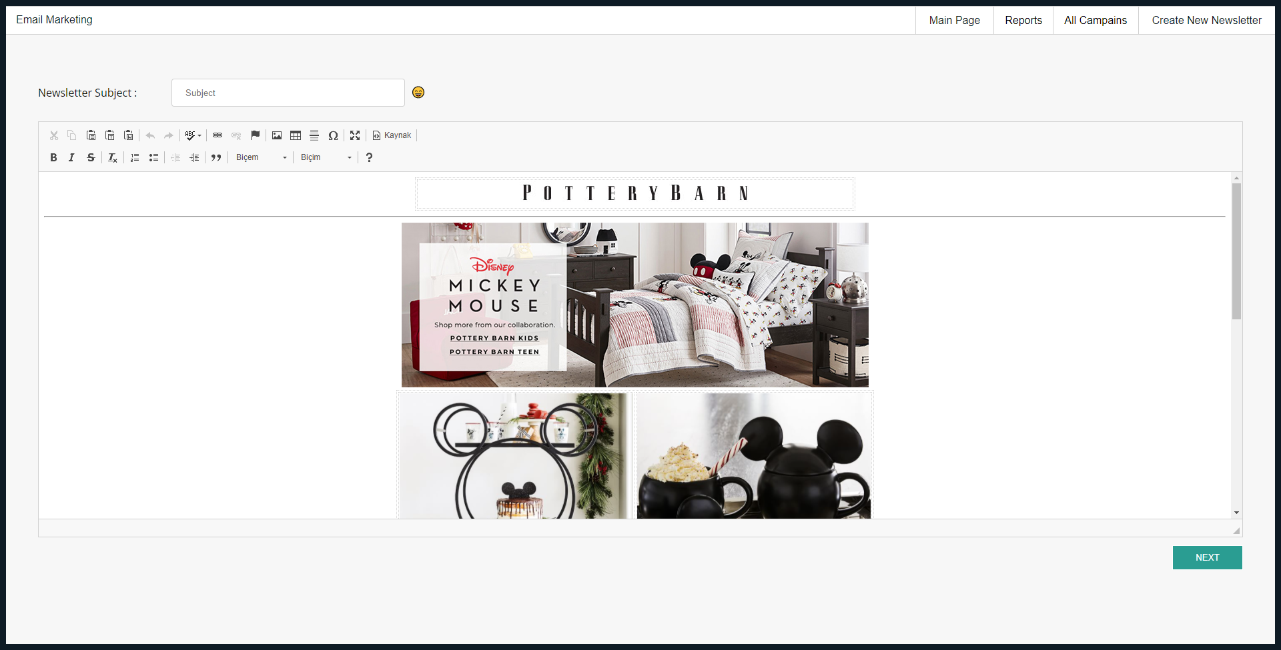
Task: Select Create New Newsletter
Action: (x=1206, y=20)
